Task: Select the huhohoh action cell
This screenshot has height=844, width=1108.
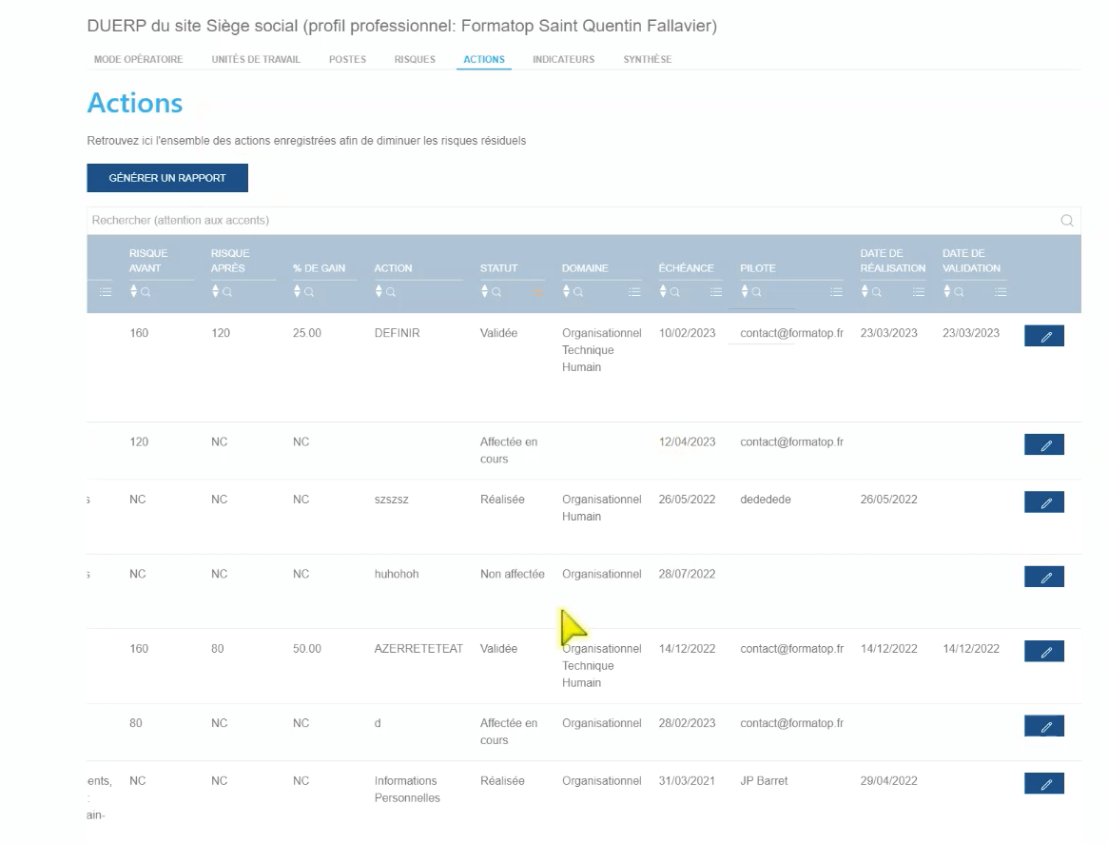Action: (x=397, y=574)
